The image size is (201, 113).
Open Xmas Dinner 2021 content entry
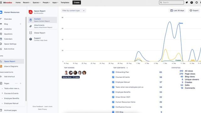click(x=123, y=97)
